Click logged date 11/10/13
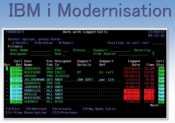This screenshot has height=123, width=175. (x=132, y=69)
